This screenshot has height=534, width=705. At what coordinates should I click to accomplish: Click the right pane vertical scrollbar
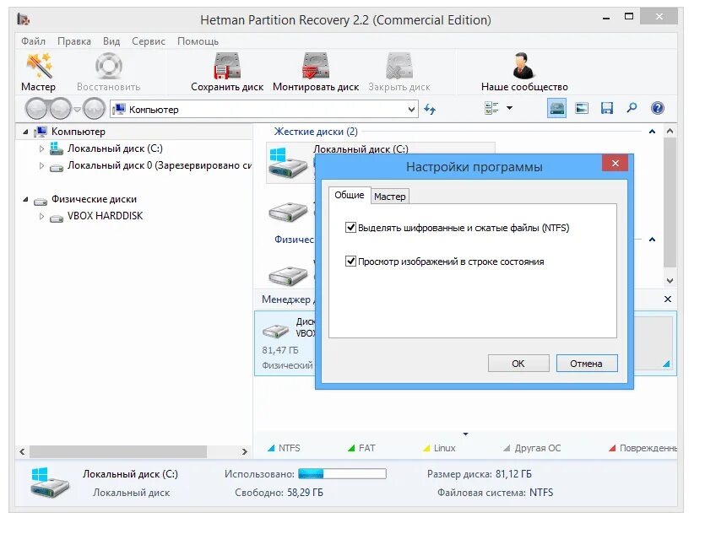coord(670,202)
